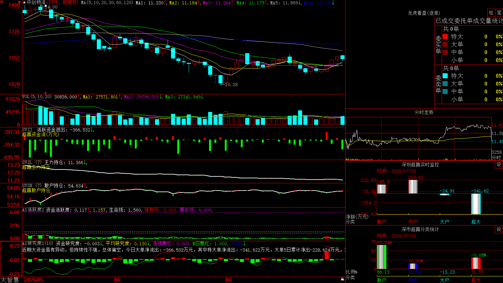This screenshot has width=503, height=283.
Task: Select the 已成交委托单成交量统计 tab header
Action: tap(469, 21)
